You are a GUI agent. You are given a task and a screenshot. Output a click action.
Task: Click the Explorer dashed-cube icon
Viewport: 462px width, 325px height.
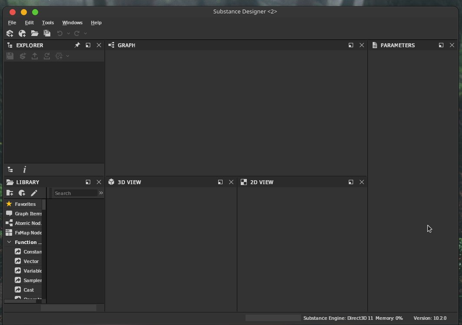pos(59,56)
